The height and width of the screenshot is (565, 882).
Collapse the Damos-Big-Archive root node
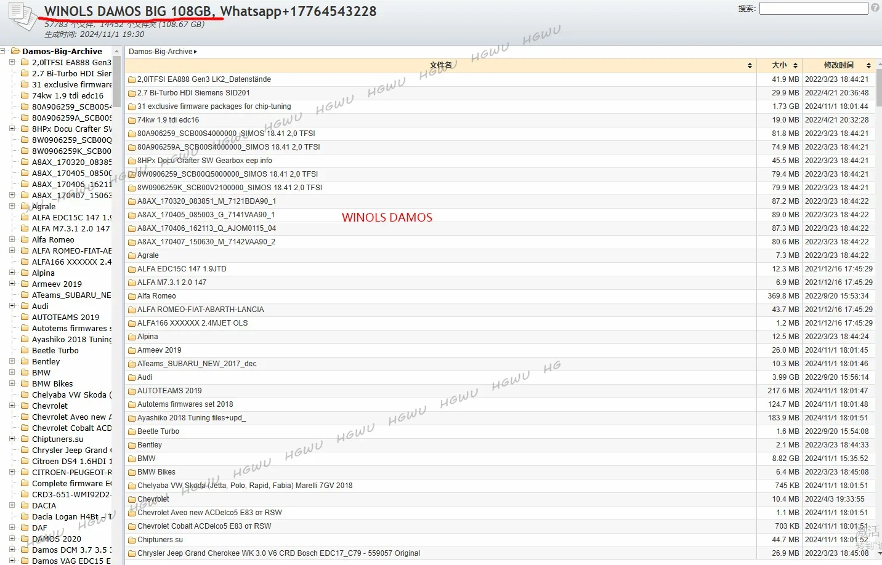(x=2, y=50)
